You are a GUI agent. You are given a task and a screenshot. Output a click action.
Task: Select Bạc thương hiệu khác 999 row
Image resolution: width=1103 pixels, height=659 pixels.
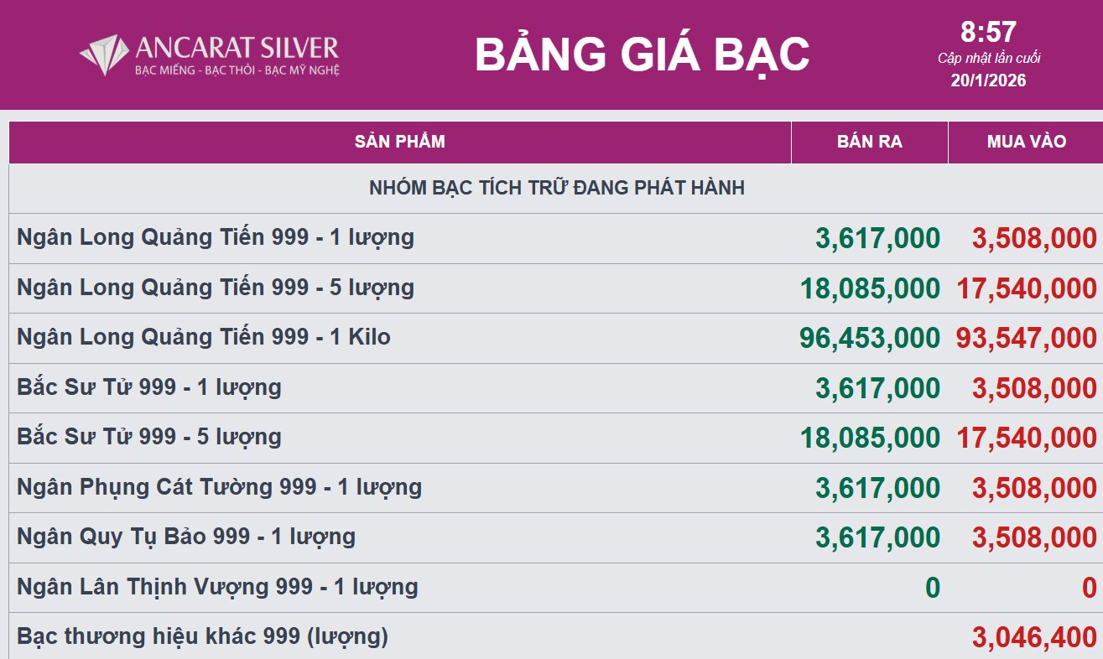[x=202, y=636]
